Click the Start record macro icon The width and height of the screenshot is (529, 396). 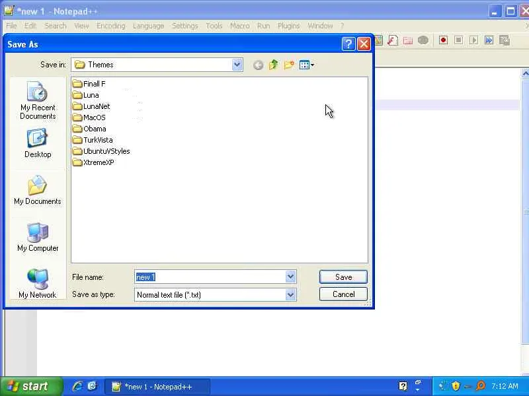coord(443,40)
